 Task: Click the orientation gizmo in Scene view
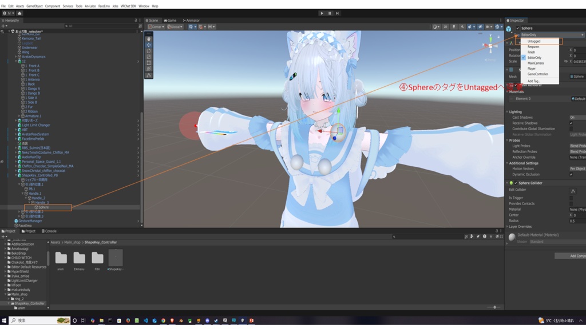click(490, 45)
